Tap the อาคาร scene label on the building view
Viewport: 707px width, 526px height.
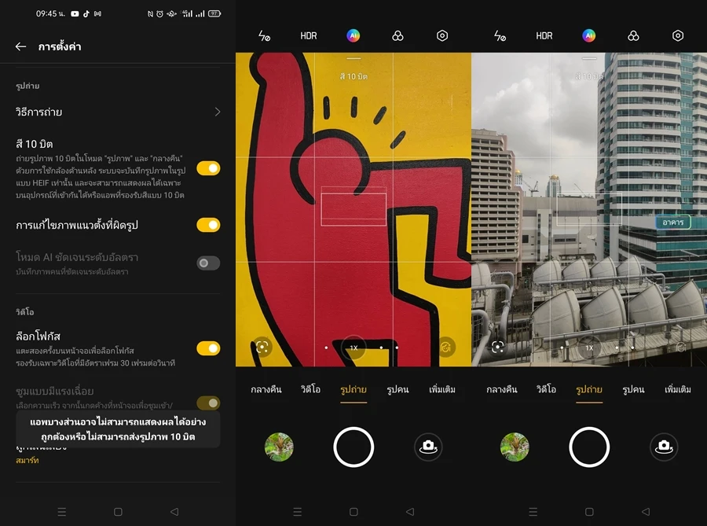click(x=673, y=223)
